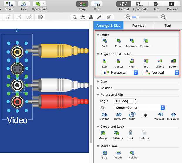Select the format brush tool
182x163 pixels.
pos(109,17)
